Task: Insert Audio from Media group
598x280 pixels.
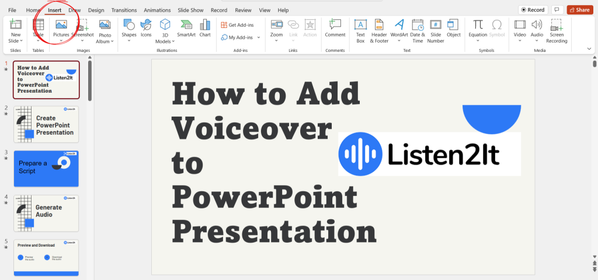Action: (x=537, y=31)
